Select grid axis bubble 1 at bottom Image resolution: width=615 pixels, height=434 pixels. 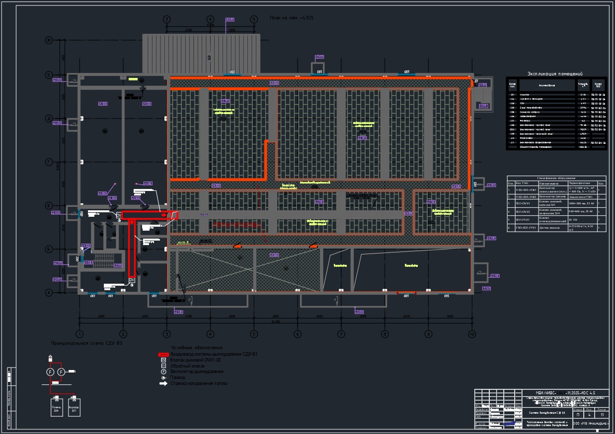[x=79, y=334]
